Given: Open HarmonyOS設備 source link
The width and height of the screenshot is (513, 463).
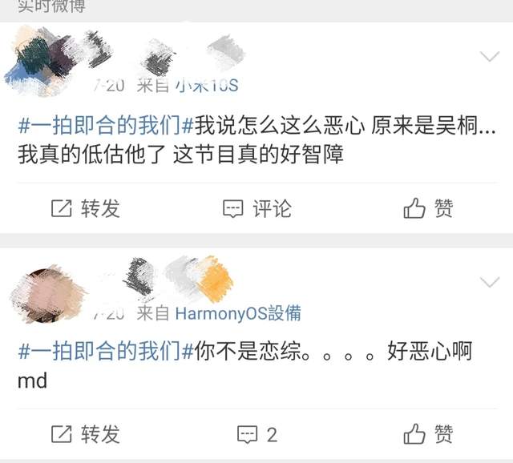Looking at the screenshot, I should (x=238, y=313).
